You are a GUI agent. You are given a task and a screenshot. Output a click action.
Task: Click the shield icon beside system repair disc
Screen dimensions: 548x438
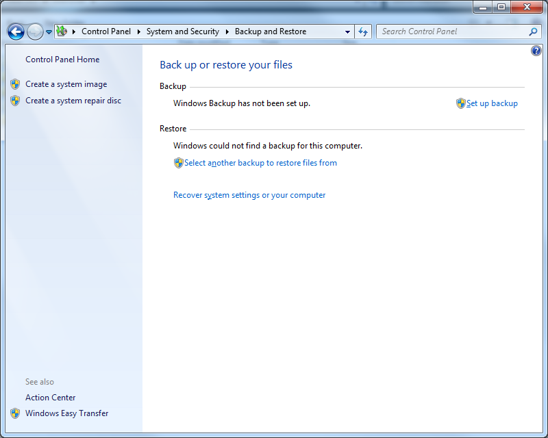pyautogui.click(x=15, y=101)
